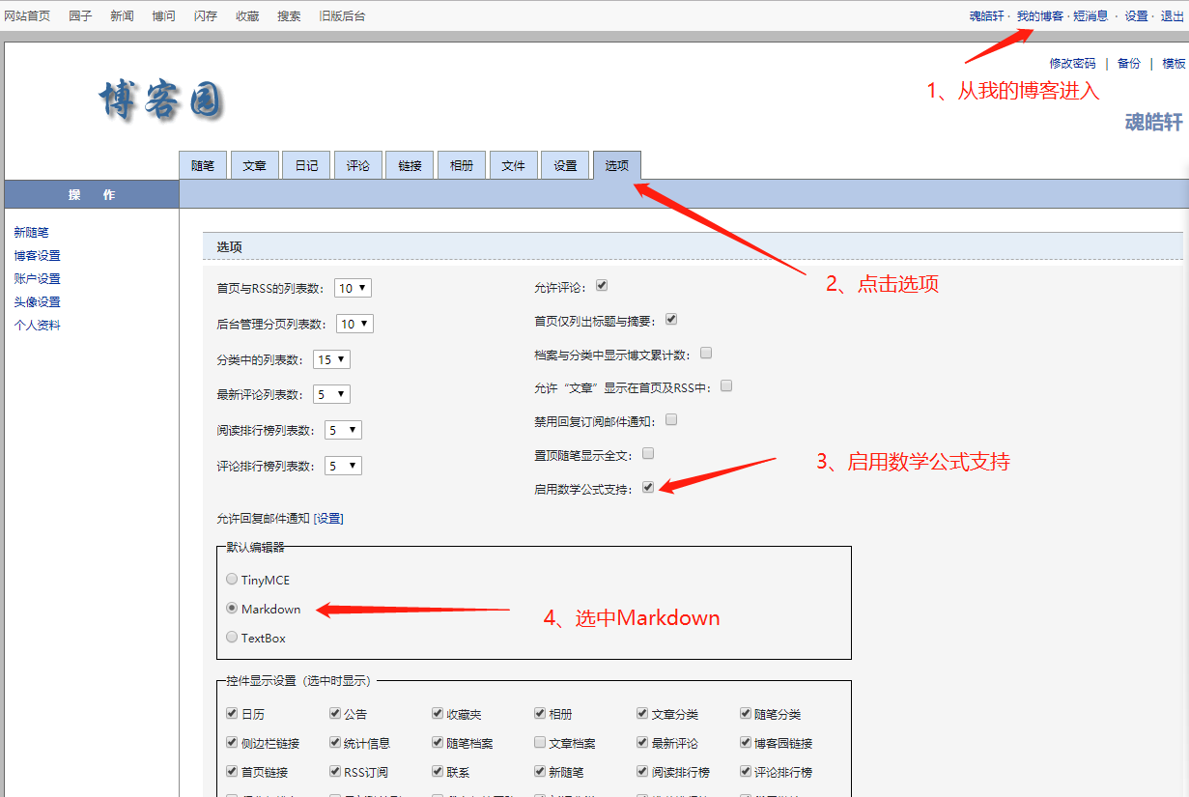
Task: Open 头像设置 in the sidebar
Action: coord(37,301)
